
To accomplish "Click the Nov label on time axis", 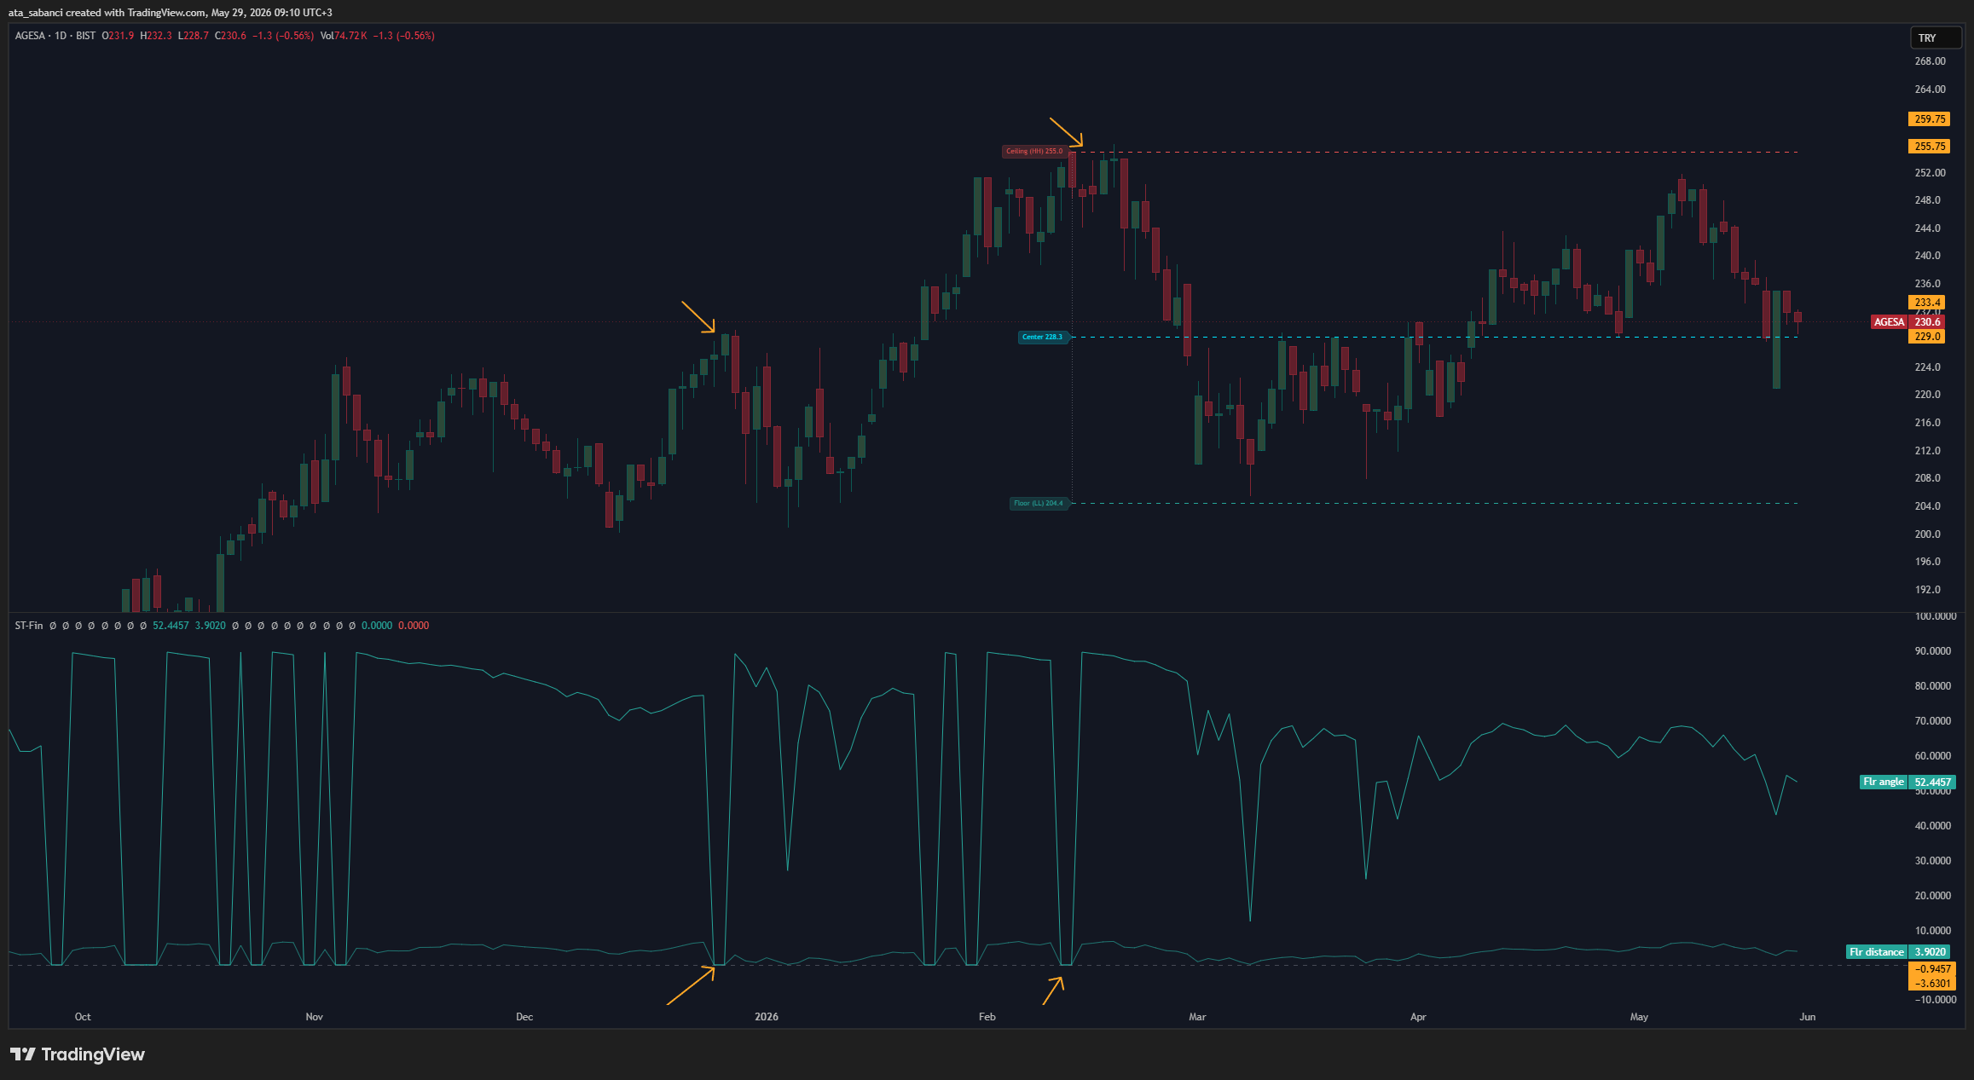I will pos(315,1017).
